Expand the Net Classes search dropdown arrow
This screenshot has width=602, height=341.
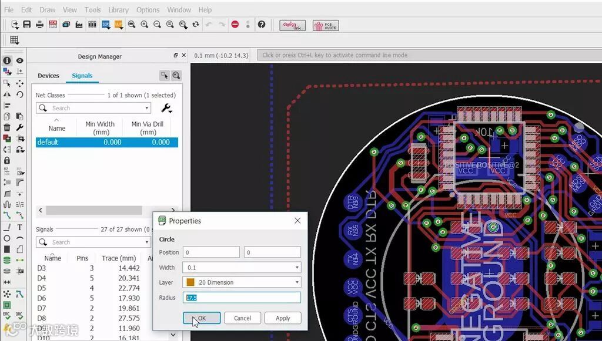[146, 108]
